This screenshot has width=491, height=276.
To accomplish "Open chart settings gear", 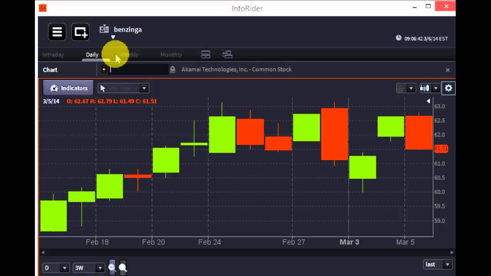I will 448,88.
